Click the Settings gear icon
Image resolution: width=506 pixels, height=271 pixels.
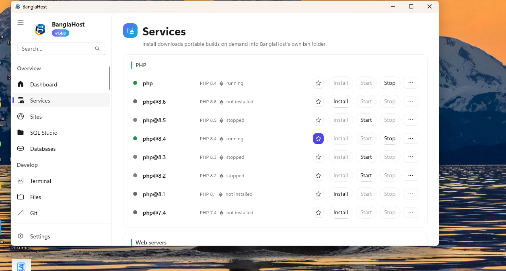click(x=21, y=236)
